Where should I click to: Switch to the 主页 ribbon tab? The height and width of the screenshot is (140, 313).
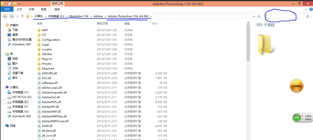point(19,9)
